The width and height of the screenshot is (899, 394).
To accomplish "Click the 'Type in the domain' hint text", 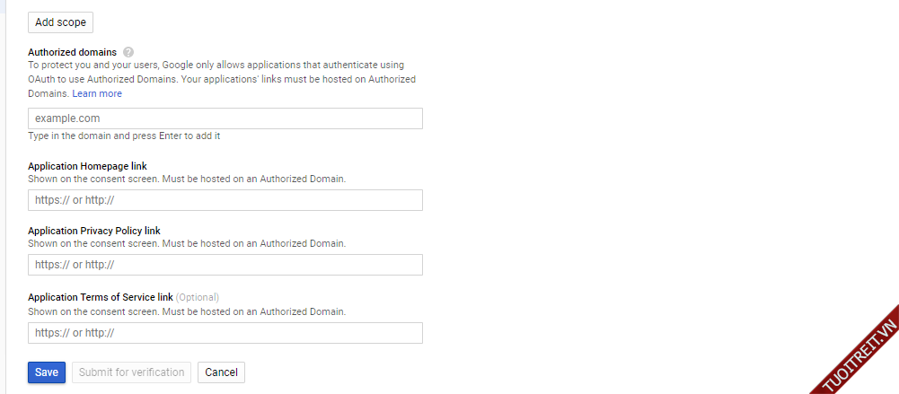I will pyautogui.click(x=124, y=136).
